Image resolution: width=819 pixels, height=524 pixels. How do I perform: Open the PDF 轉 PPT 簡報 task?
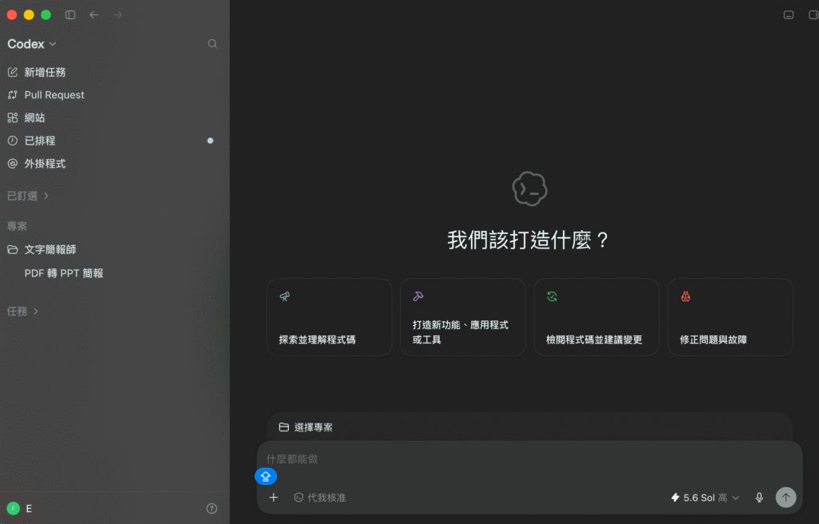[64, 273]
